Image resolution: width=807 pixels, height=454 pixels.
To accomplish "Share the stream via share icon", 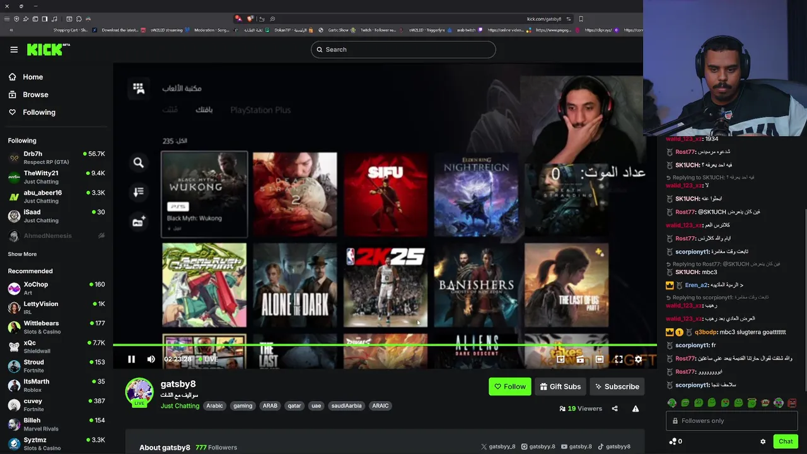I will (x=615, y=409).
